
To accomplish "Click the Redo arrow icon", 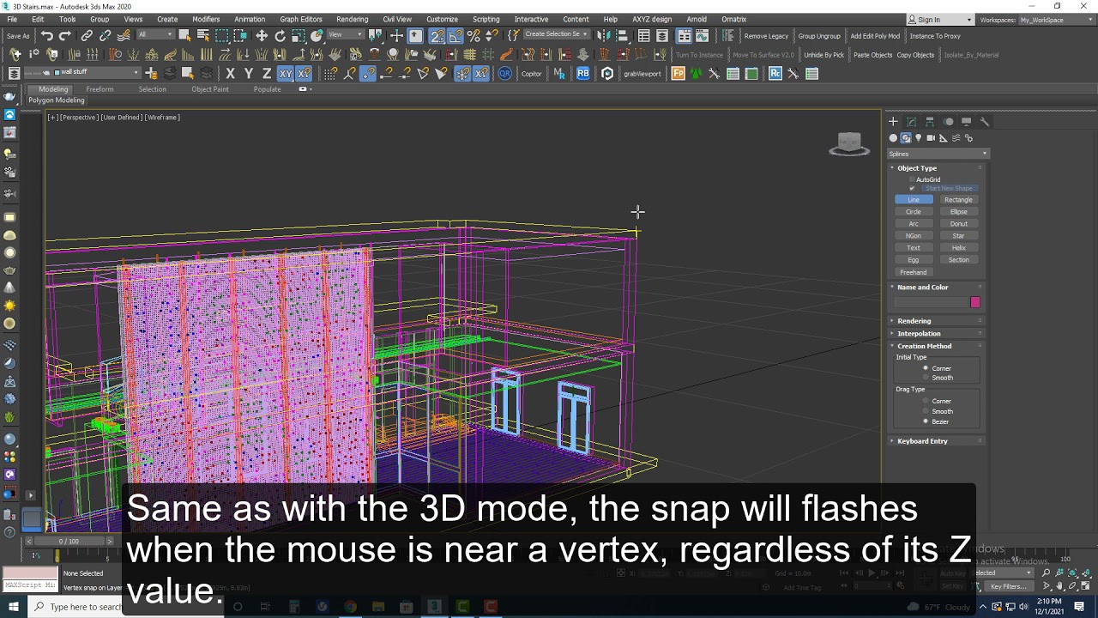I will tap(66, 36).
